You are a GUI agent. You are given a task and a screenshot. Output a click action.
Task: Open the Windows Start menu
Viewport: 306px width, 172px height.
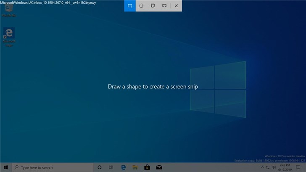(x=6, y=167)
